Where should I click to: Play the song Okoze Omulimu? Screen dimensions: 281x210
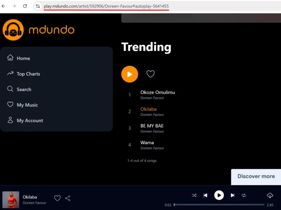[157, 92]
